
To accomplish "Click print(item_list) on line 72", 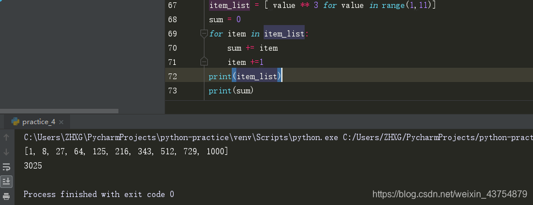I will [245, 76].
